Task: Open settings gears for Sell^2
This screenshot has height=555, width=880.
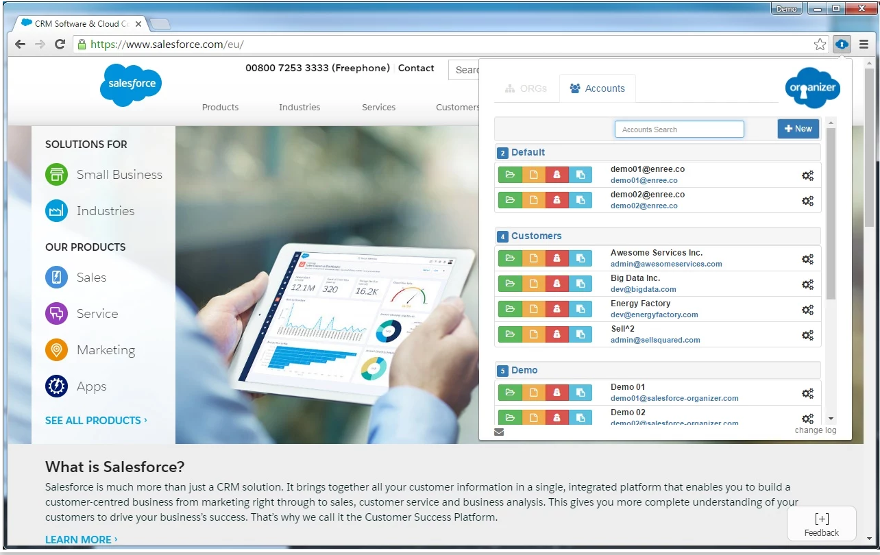Action: (807, 335)
